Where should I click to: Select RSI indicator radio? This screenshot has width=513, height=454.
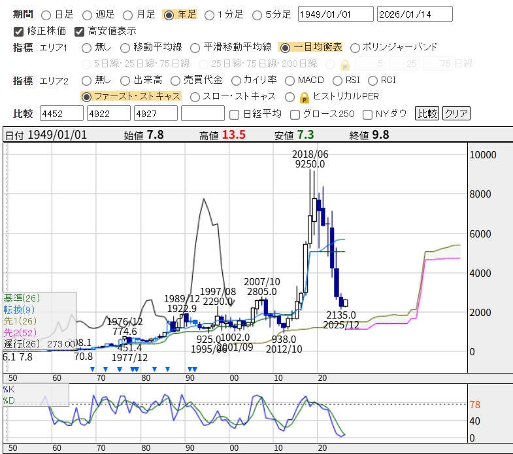(x=338, y=80)
